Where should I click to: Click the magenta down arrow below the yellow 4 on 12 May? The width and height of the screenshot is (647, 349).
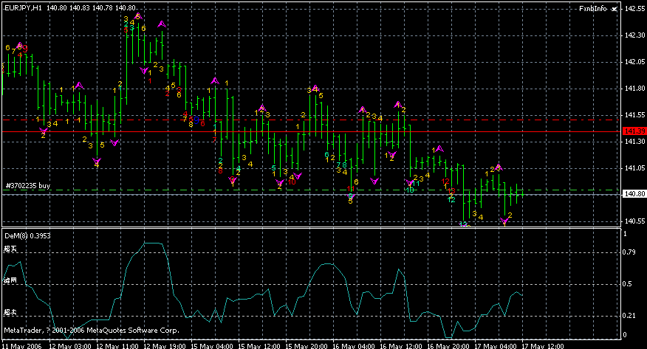(97, 161)
